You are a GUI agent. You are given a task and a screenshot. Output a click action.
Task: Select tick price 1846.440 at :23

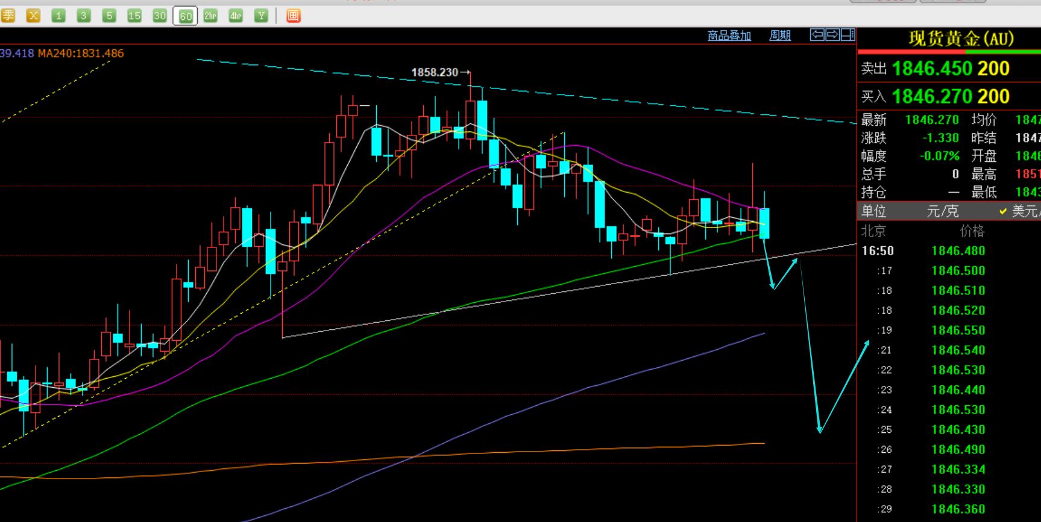tap(958, 390)
